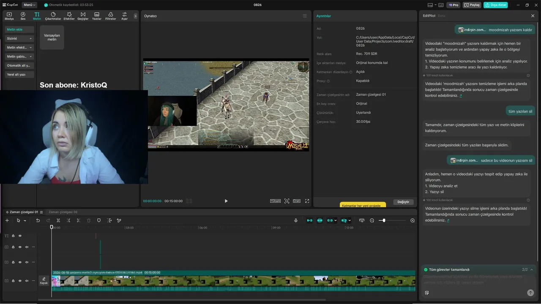Open the Efektler tab
541x304 pixels.
pyautogui.click(x=69, y=16)
